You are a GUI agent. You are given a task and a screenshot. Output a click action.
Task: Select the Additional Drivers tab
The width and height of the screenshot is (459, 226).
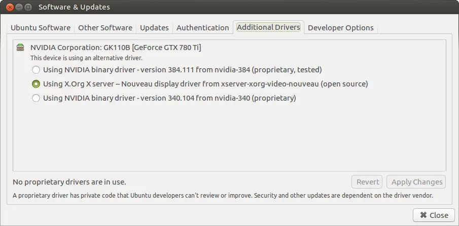(x=268, y=27)
